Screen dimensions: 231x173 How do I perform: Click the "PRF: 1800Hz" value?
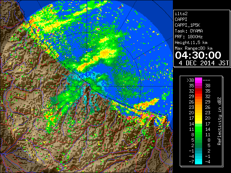(x=189, y=37)
